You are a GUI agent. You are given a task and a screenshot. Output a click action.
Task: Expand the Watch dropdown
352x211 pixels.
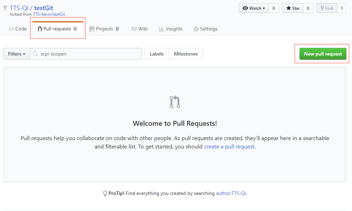point(254,8)
